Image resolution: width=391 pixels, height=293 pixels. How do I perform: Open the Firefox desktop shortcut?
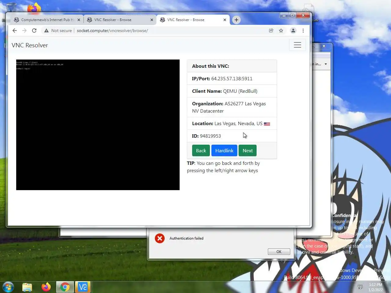coord(34,8)
